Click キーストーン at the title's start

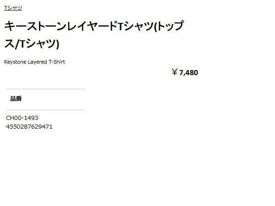click(x=31, y=26)
